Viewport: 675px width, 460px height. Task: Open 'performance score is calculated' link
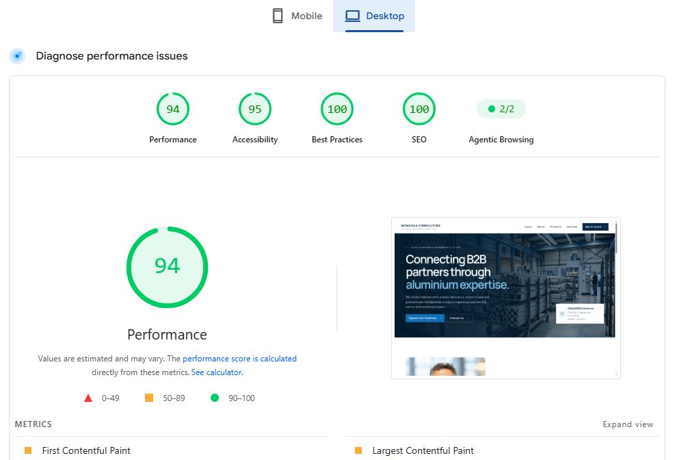pyautogui.click(x=239, y=359)
